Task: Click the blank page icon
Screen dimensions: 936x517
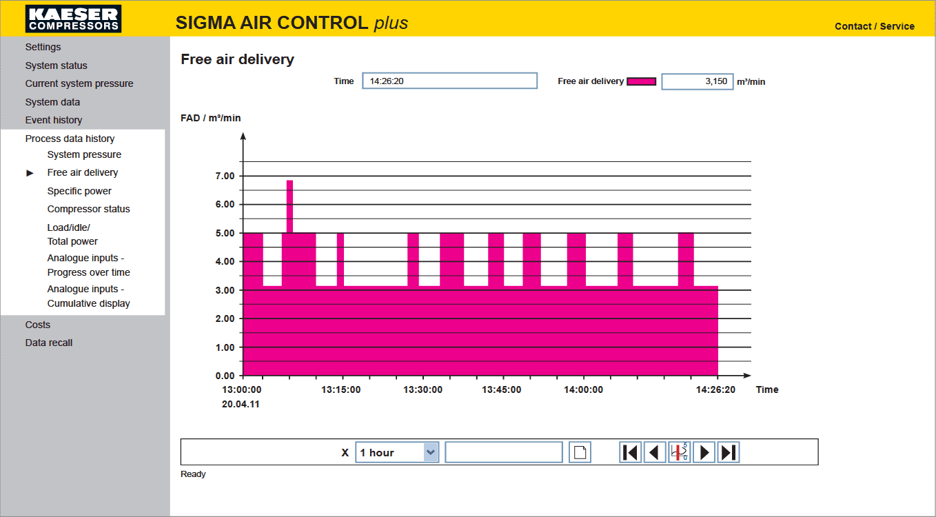Action: 580,453
